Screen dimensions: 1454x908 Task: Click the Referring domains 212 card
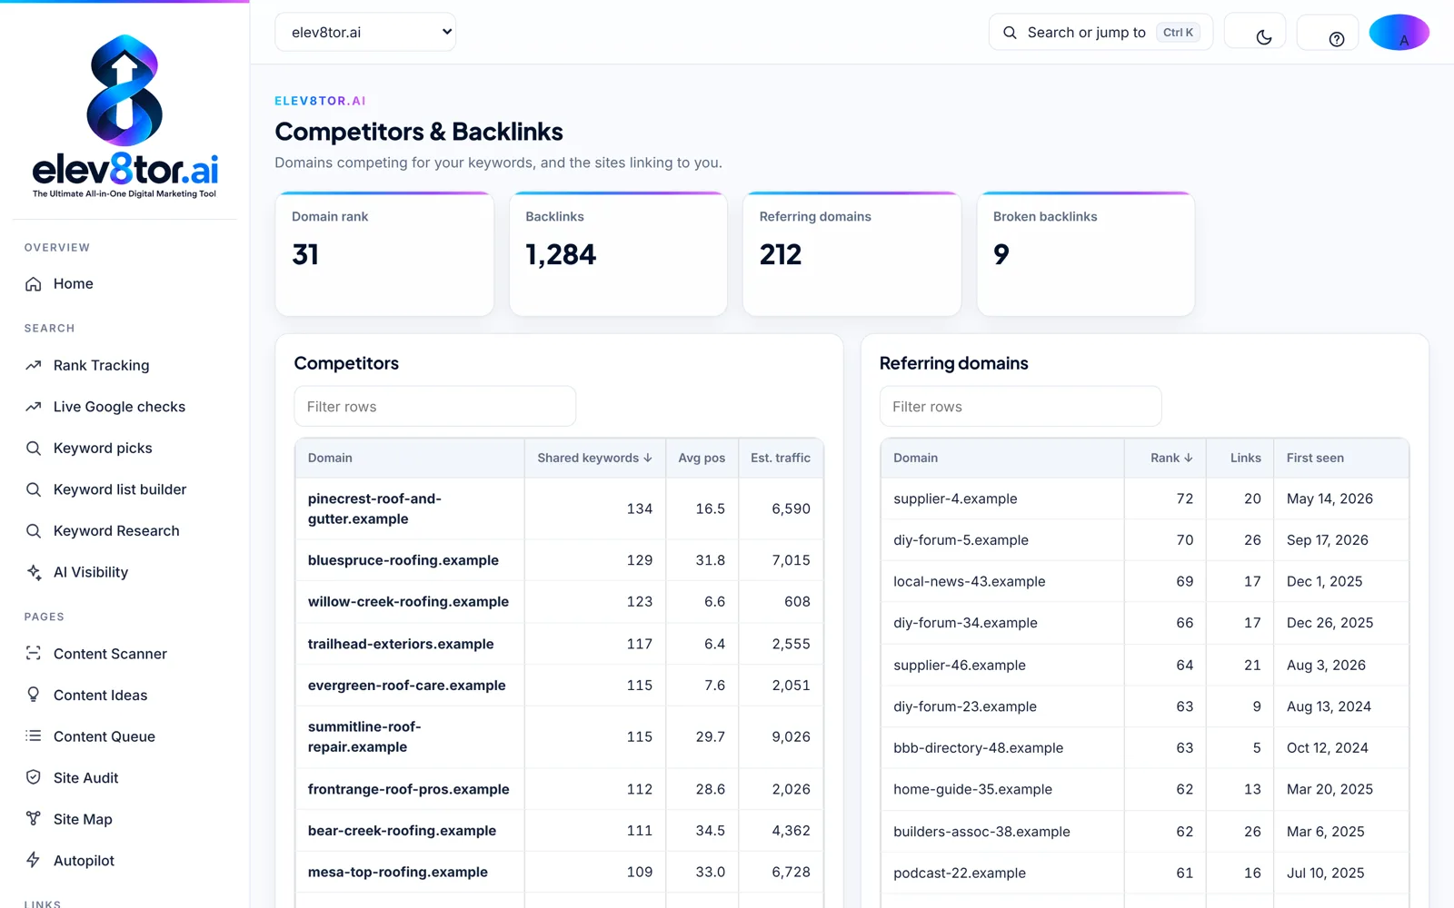coord(851,254)
